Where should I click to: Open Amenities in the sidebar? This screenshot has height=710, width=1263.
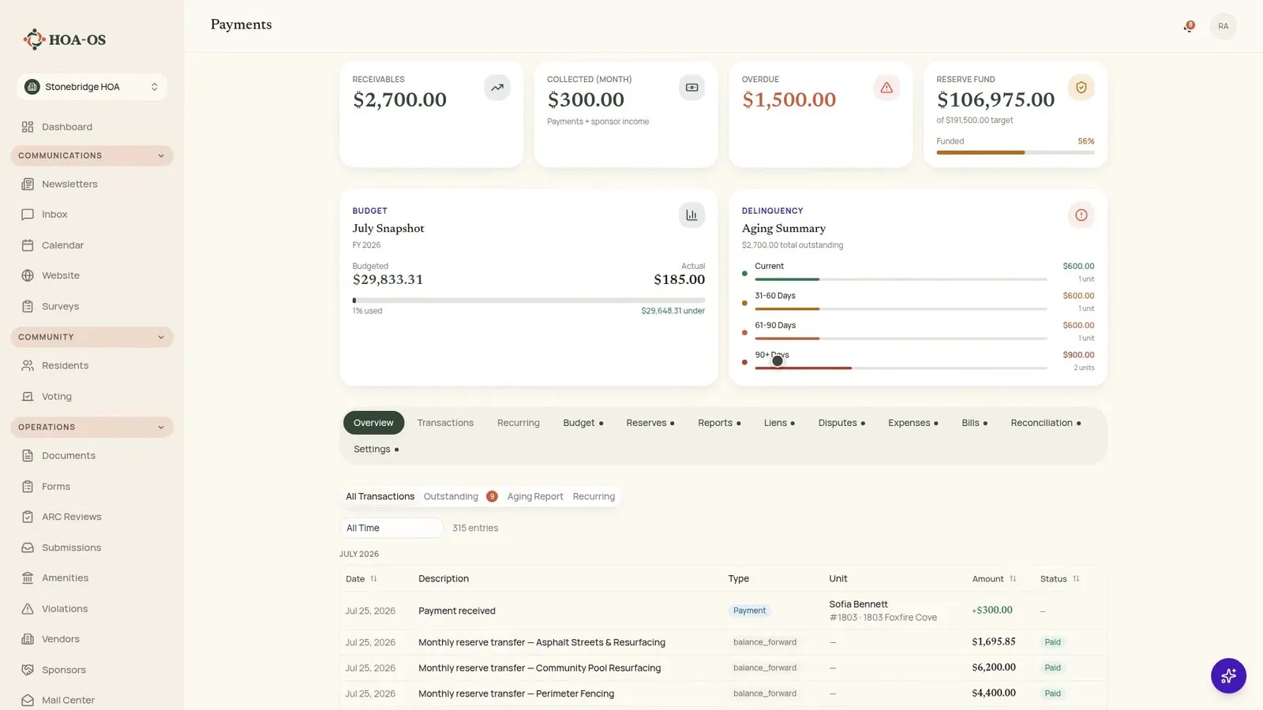(x=92, y=577)
